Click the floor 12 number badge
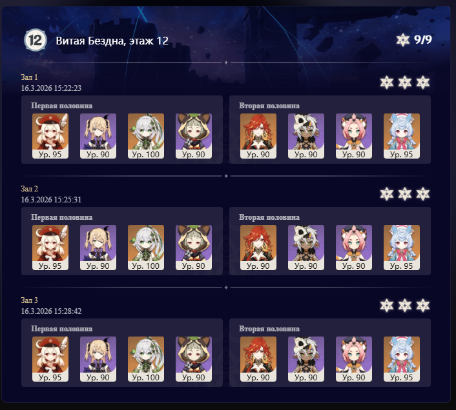This screenshot has width=456, height=410. click(x=36, y=40)
